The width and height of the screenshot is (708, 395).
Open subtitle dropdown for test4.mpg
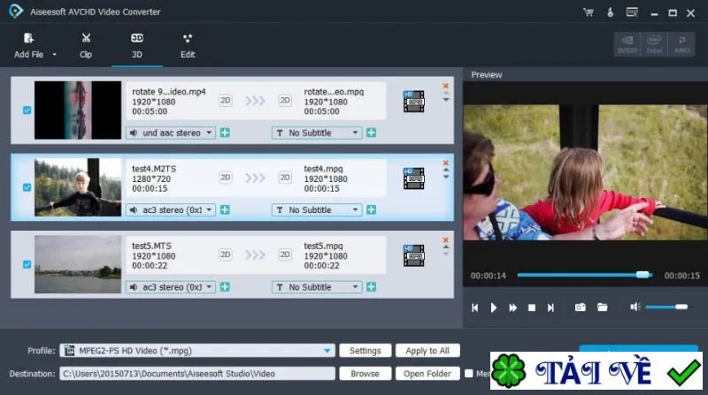click(317, 210)
